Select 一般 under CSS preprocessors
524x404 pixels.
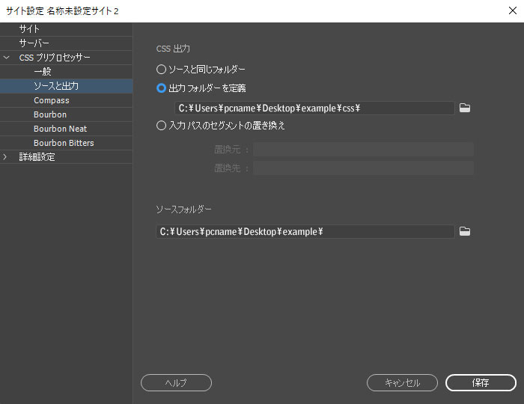pyautogui.click(x=43, y=72)
